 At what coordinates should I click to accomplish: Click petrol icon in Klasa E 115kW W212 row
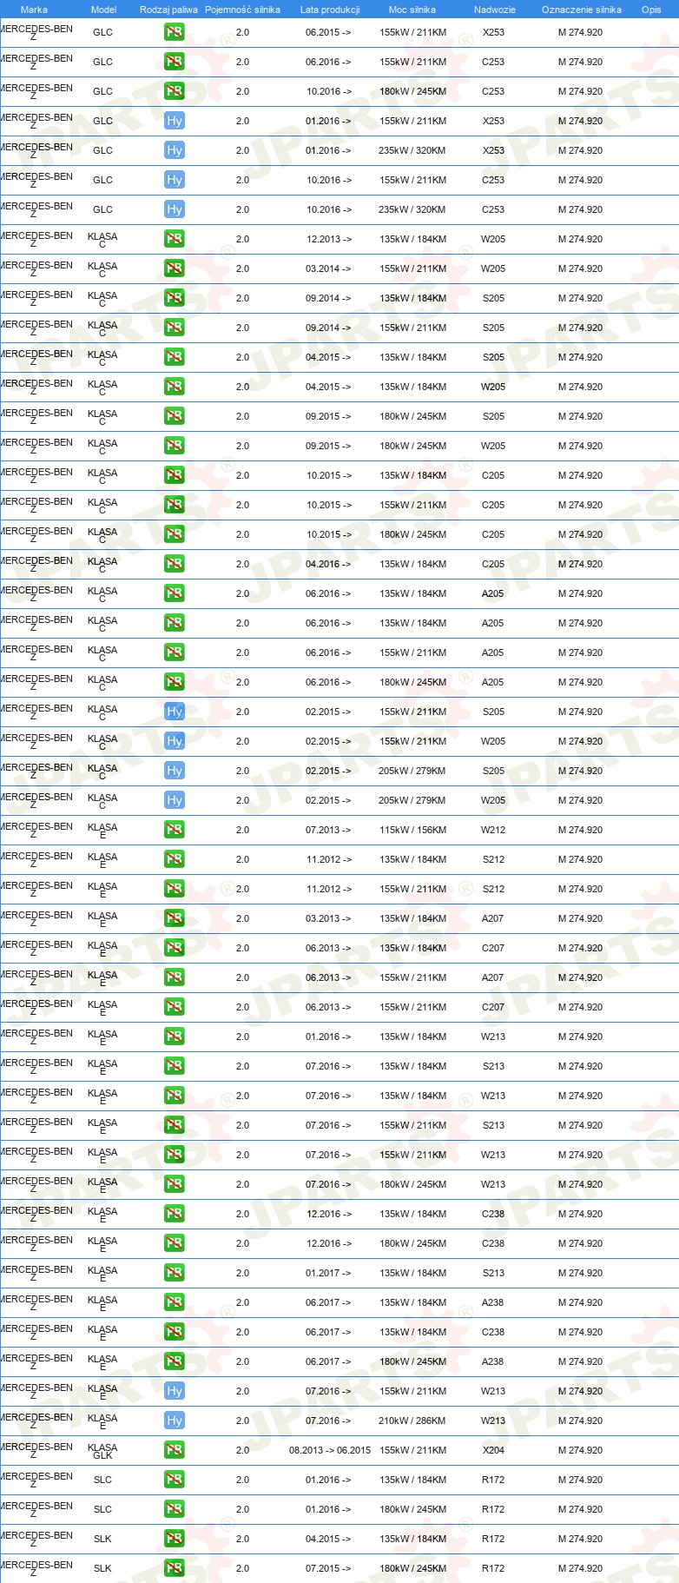174,830
